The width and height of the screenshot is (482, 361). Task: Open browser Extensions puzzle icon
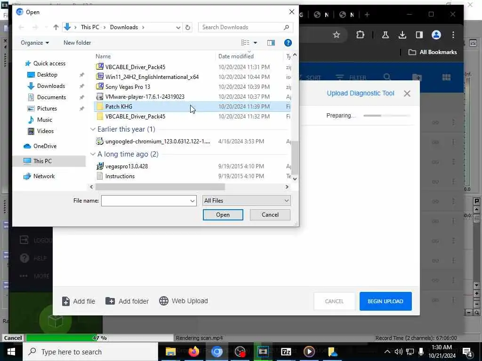(x=360, y=35)
